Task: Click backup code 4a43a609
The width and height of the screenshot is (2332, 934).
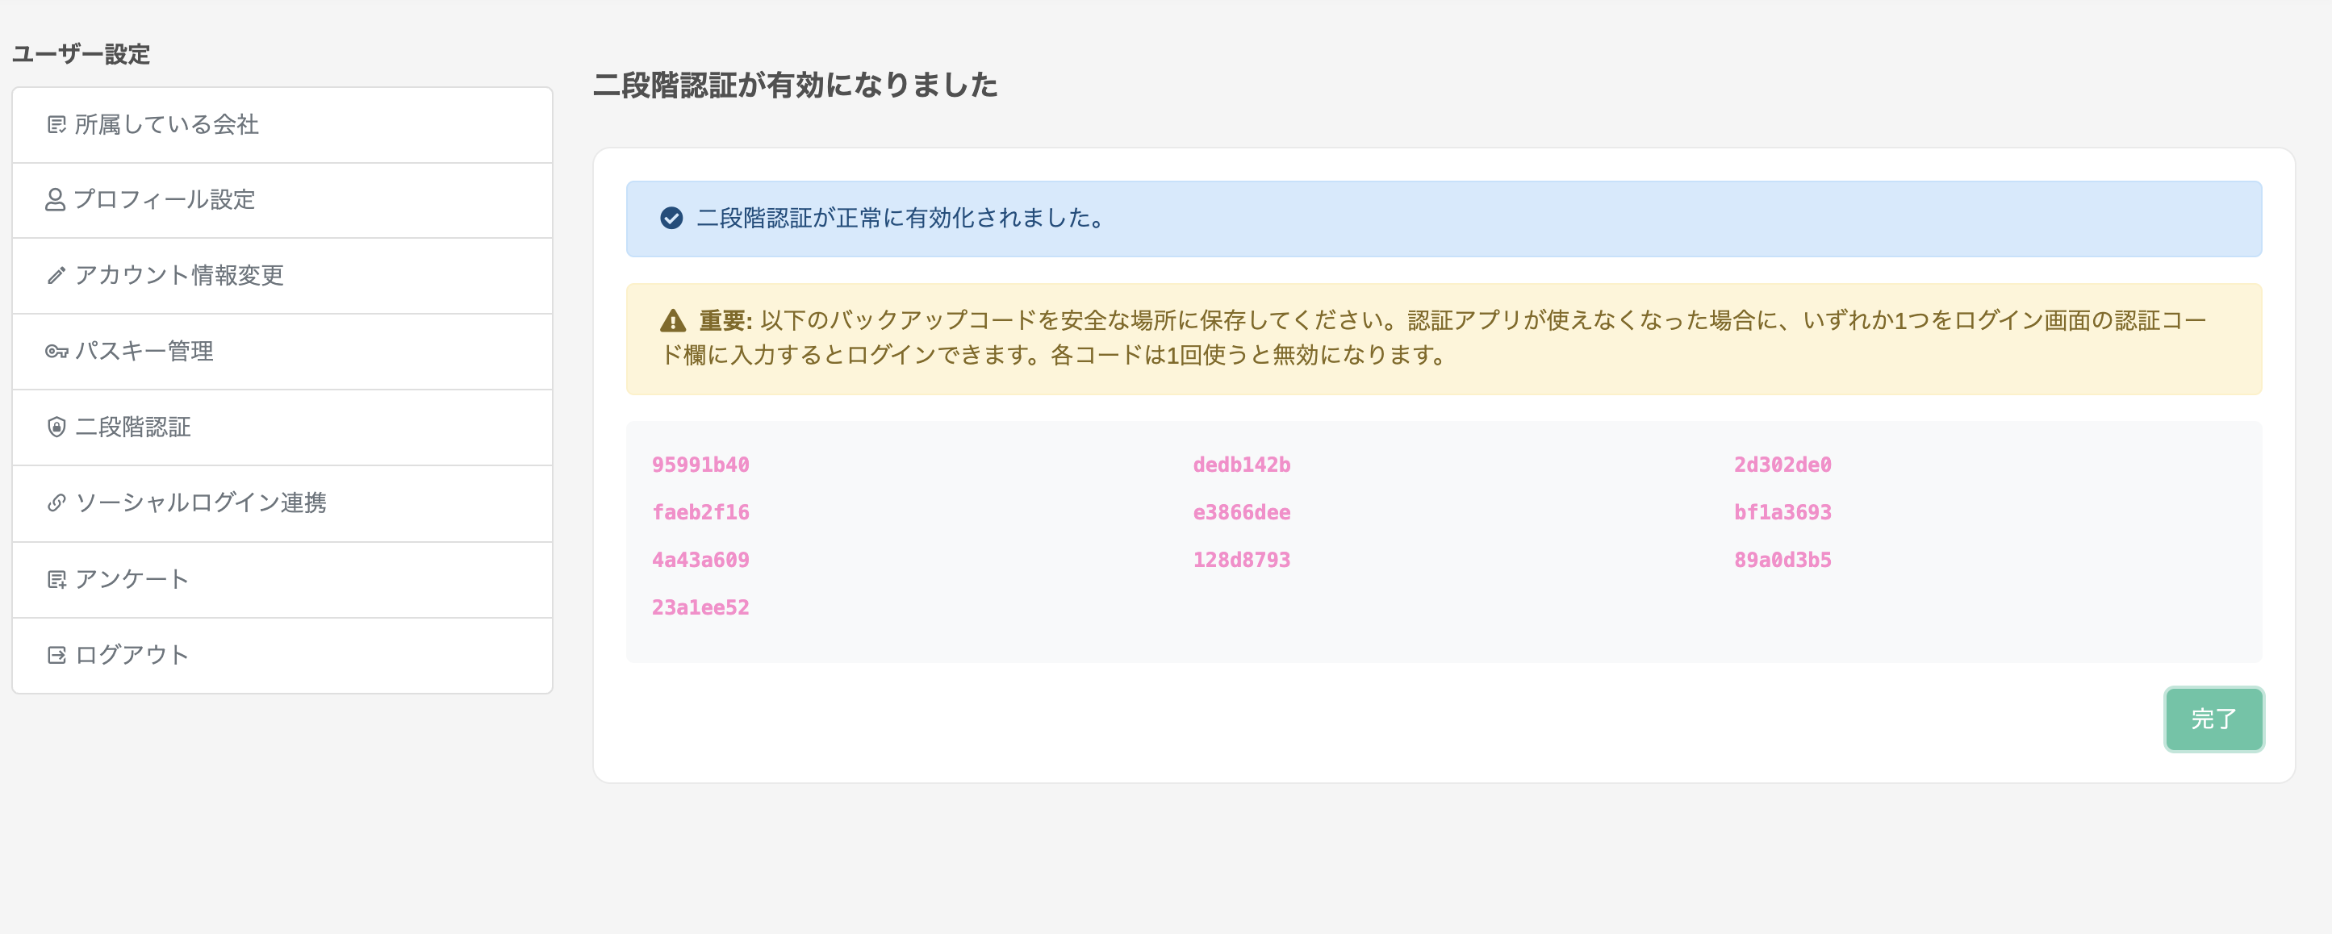Action: point(700,561)
